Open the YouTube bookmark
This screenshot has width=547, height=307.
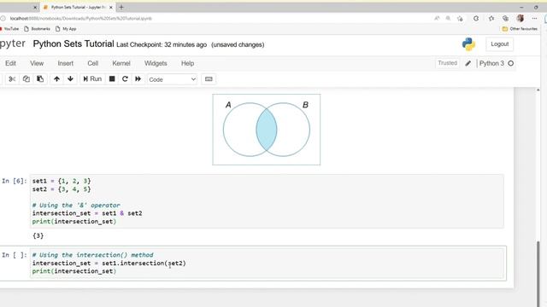(9, 29)
